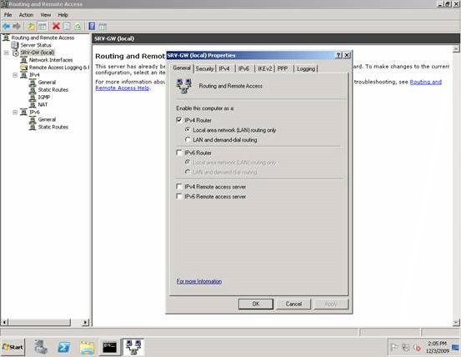Click the Back arrow toolbar icon
Viewport: 461px width, 357px height.
6,26
